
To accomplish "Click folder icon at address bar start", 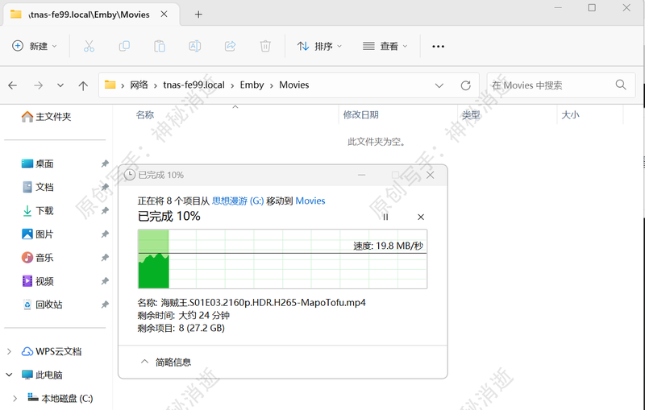I will (x=110, y=85).
